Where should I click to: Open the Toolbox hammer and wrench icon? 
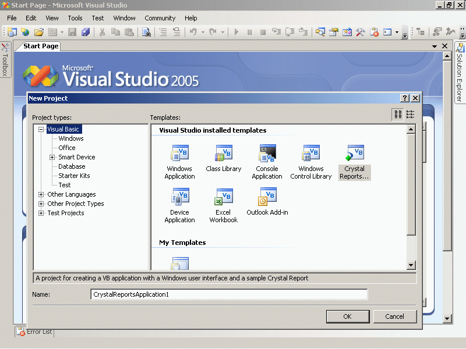[x=361, y=32]
